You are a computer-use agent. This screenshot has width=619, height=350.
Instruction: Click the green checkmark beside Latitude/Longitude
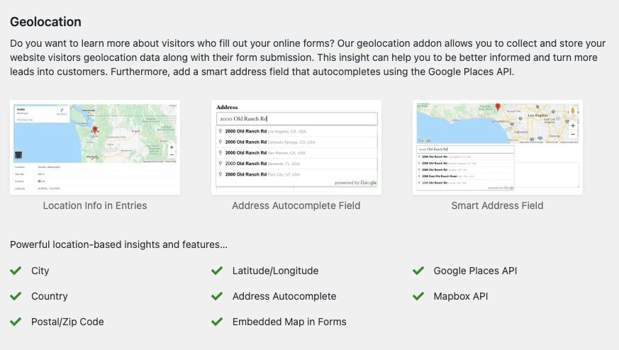pos(217,271)
